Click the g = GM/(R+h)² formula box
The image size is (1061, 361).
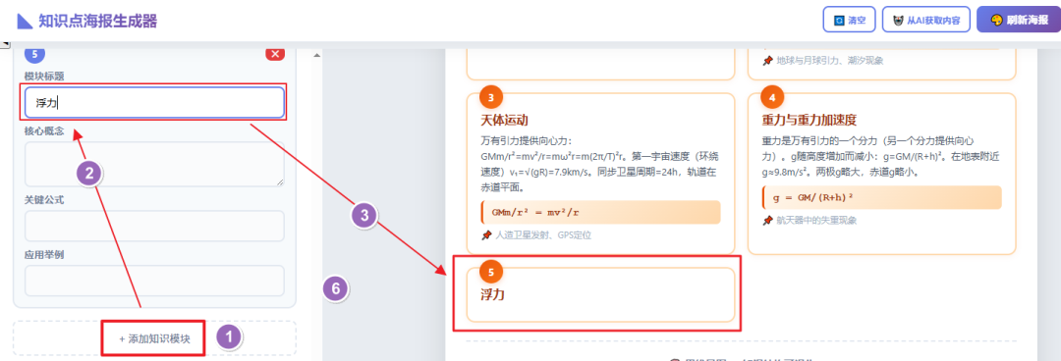point(881,197)
